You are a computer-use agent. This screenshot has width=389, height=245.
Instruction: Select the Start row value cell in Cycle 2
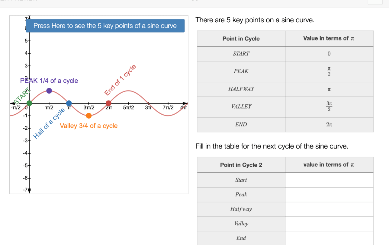click(329, 180)
